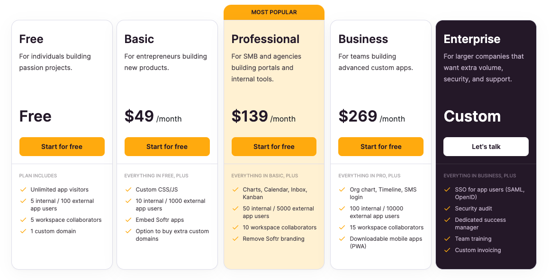Viewport: 550px width, 280px height.
Task: Click the checkmark next to Embed Softr apps
Action: (x=128, y=220)
